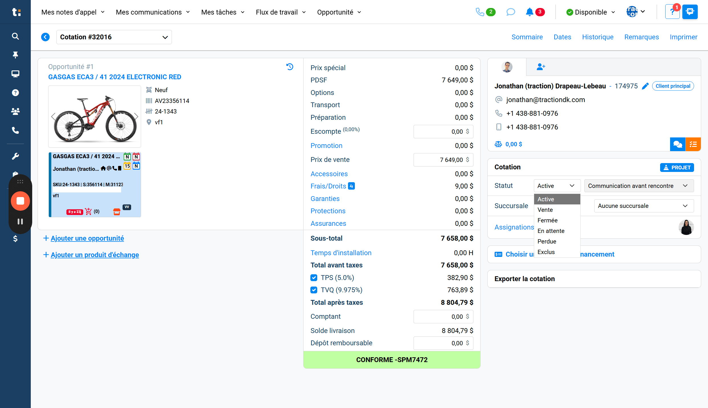Screen dimensions: 708x408
Task: Open missed calls phone icon with badge 2
Action: point(485,12)
